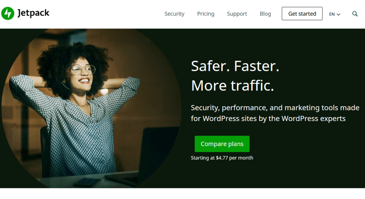Click the 'More traffic.' headline line

click(x=232, y=85)
